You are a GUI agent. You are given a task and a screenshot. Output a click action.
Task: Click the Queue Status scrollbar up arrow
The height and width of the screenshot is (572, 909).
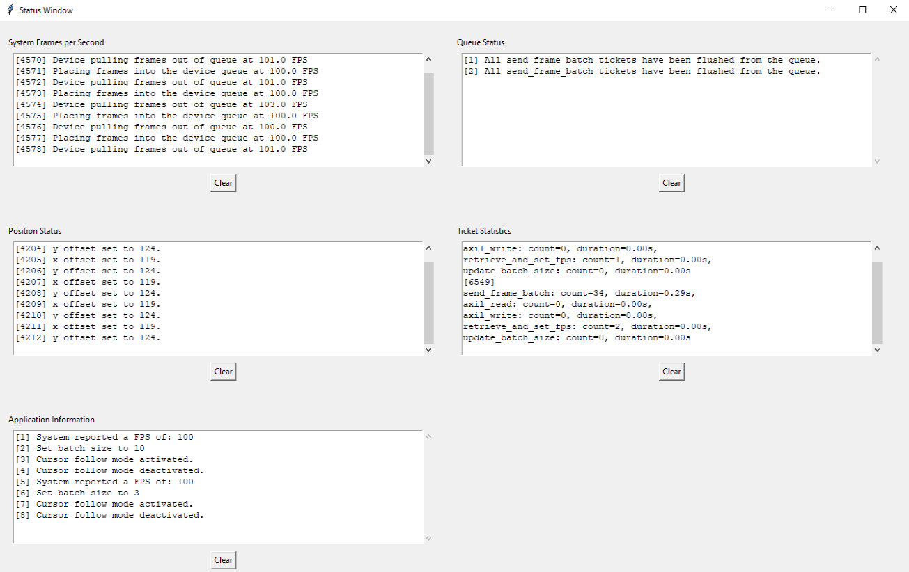pyautogui.click(x=876, y=59)
